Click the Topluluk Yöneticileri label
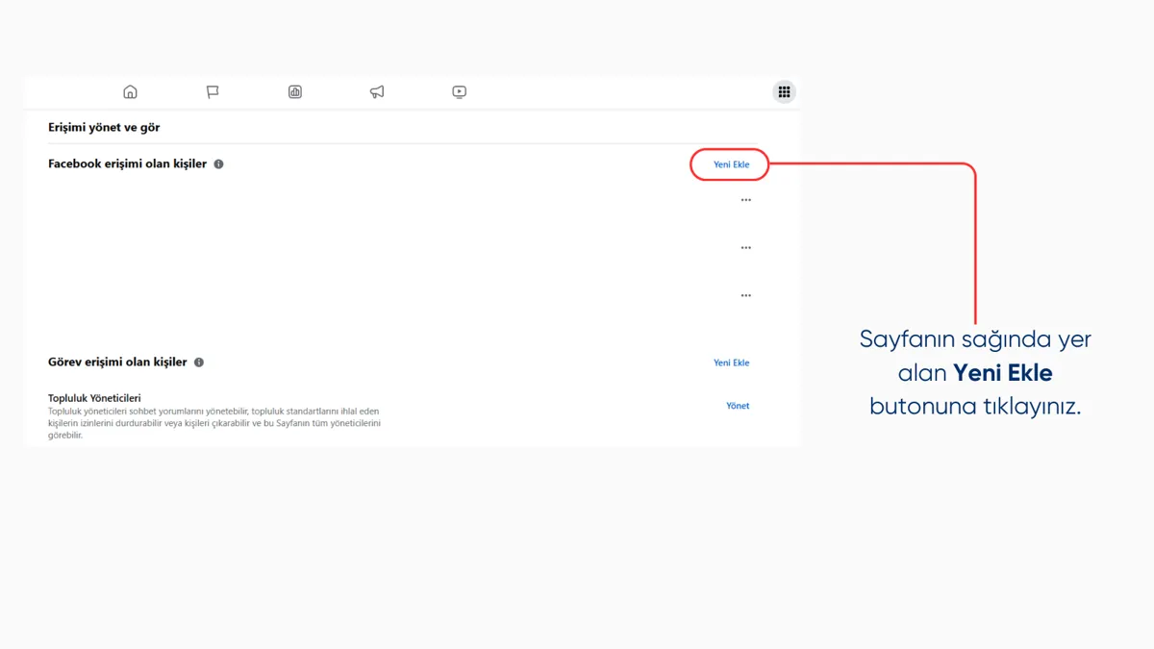Viewport: 1154px width, 649px height. (x=95, y=397)
